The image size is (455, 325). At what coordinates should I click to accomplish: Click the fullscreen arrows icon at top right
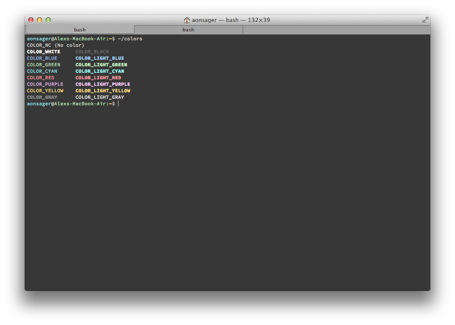tap(425, 19)
